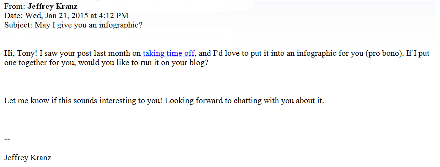Click the "Subject:" label

[x=19, y=25]
